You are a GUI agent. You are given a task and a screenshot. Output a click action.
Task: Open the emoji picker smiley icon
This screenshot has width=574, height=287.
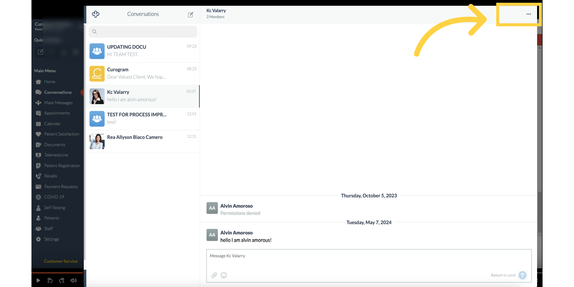click(224, 275)
